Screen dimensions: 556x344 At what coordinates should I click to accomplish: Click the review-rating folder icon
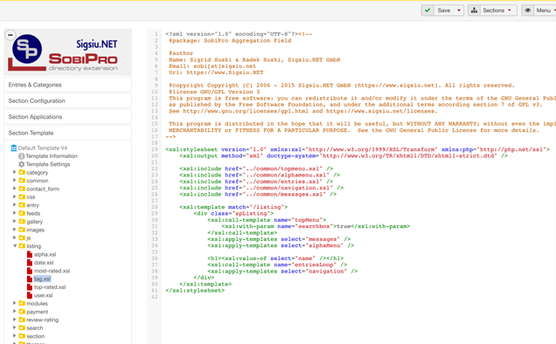(22, 320)
